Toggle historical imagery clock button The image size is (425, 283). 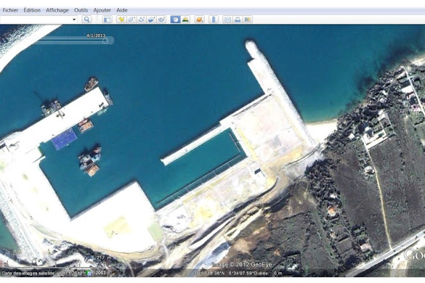pos(175,20)
